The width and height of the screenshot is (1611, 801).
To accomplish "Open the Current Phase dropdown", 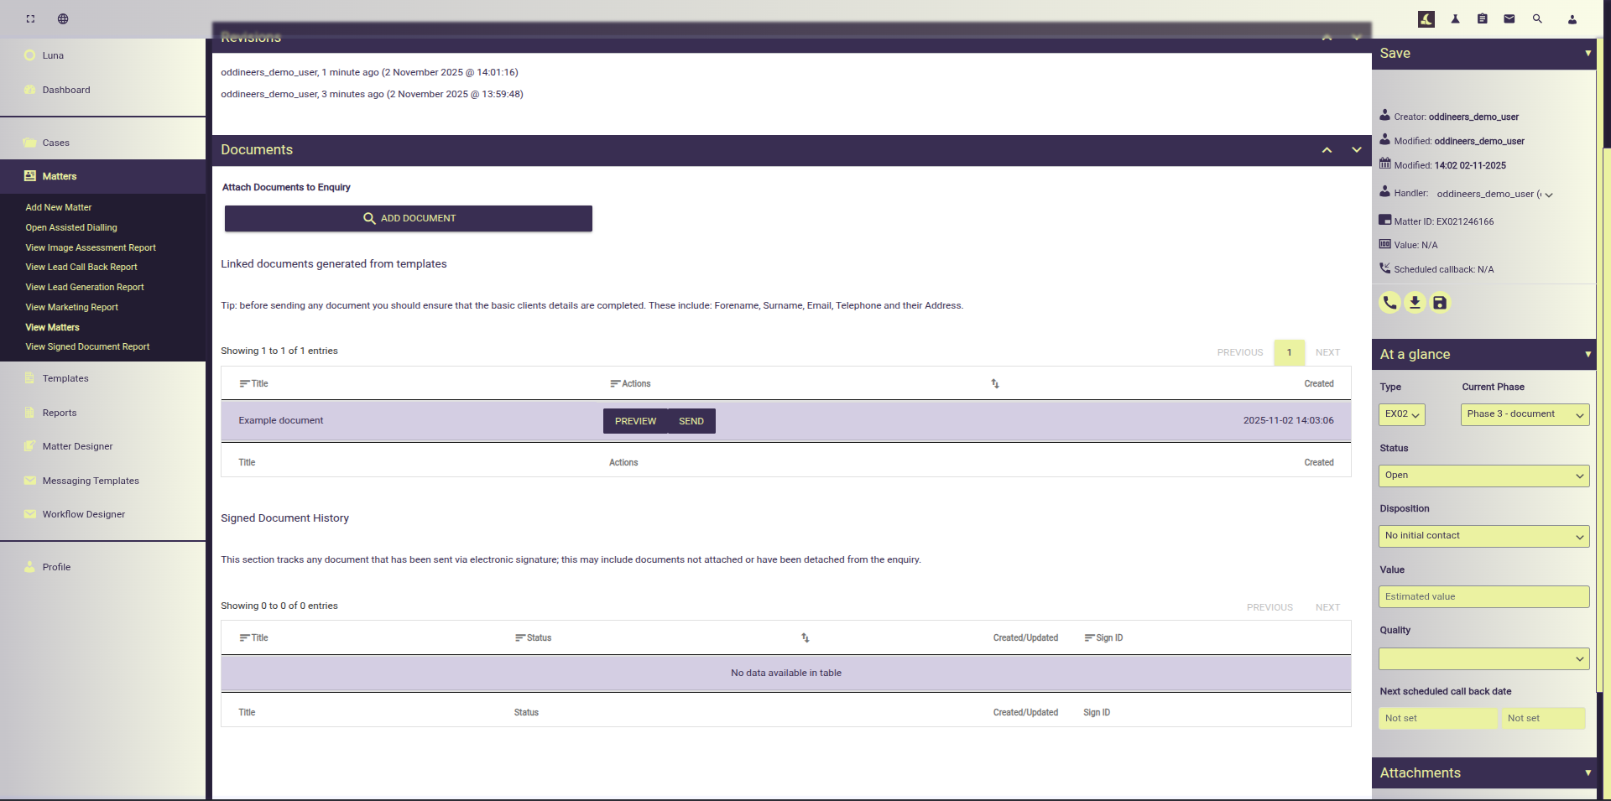I will tap(1525, 414).
